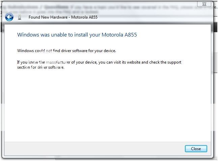218x161 pixels.
Task: Click the 'section for driver software' line
Action: tap(41, 67)
